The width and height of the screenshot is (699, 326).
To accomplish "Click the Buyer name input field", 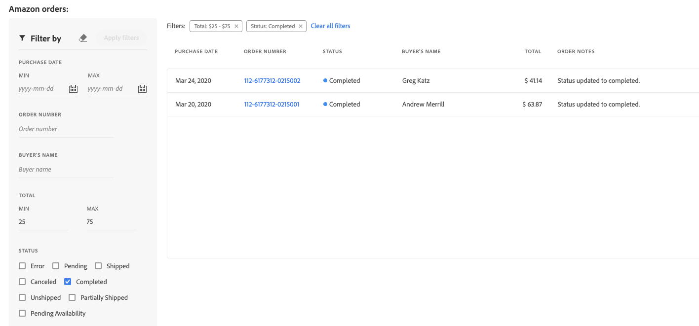I will [66, 170].
